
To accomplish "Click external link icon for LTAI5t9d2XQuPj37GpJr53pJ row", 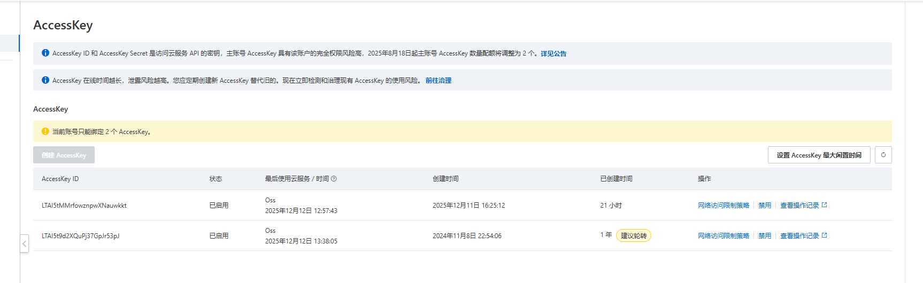I will click(824, 235).
